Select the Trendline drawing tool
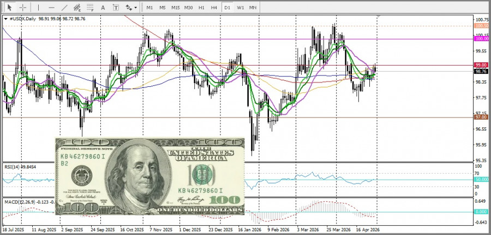 [64, 7]
